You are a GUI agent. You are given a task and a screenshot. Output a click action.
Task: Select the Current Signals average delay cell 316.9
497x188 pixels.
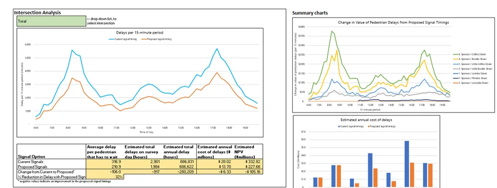[105, 161]
